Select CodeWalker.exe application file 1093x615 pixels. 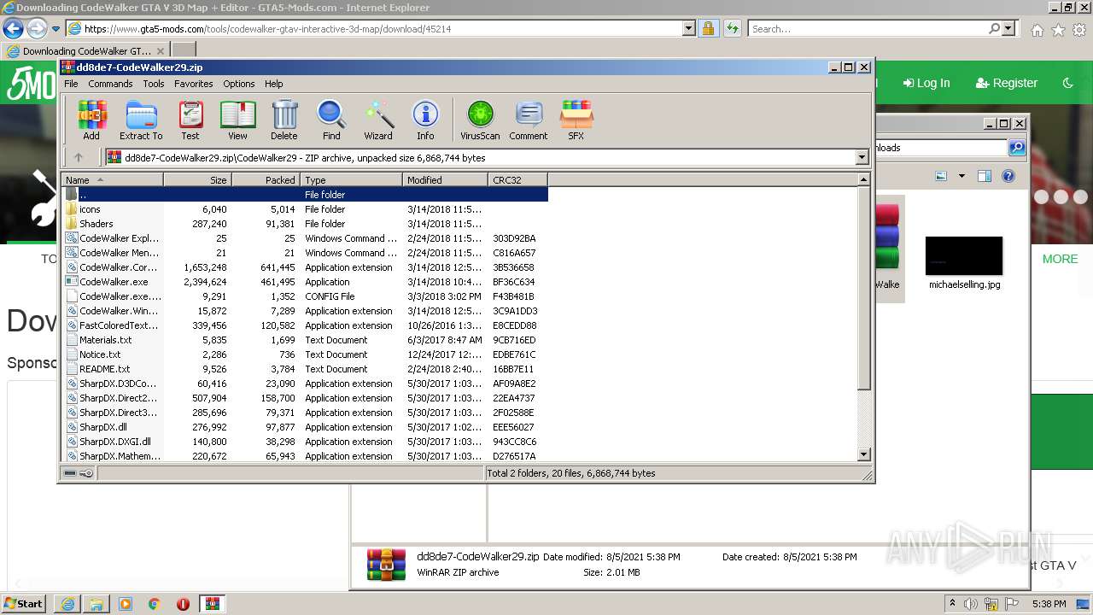tap(305, 282)
